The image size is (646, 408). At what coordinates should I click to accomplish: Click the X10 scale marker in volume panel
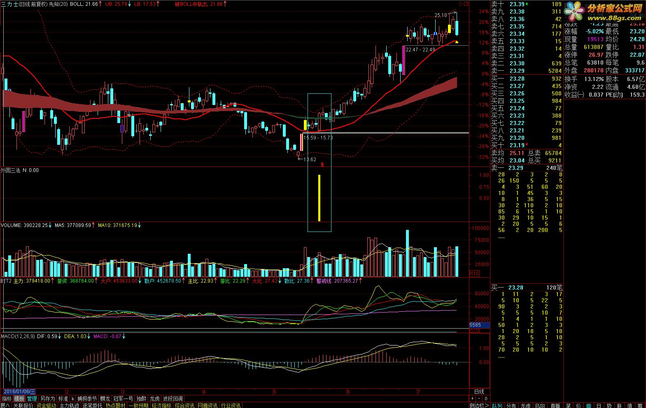point(474,273)
